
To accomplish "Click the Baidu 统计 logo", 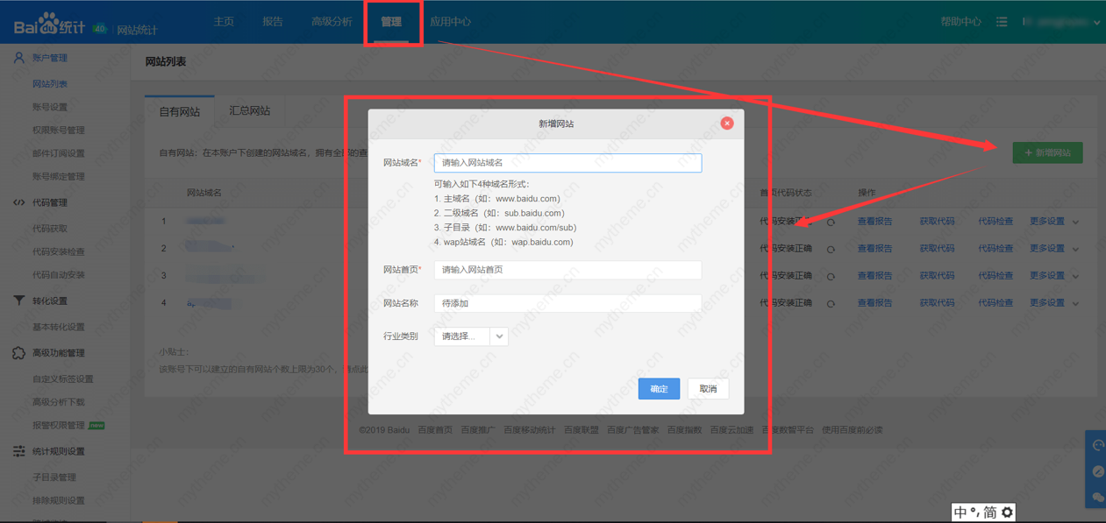I will (x=50, y=25).
